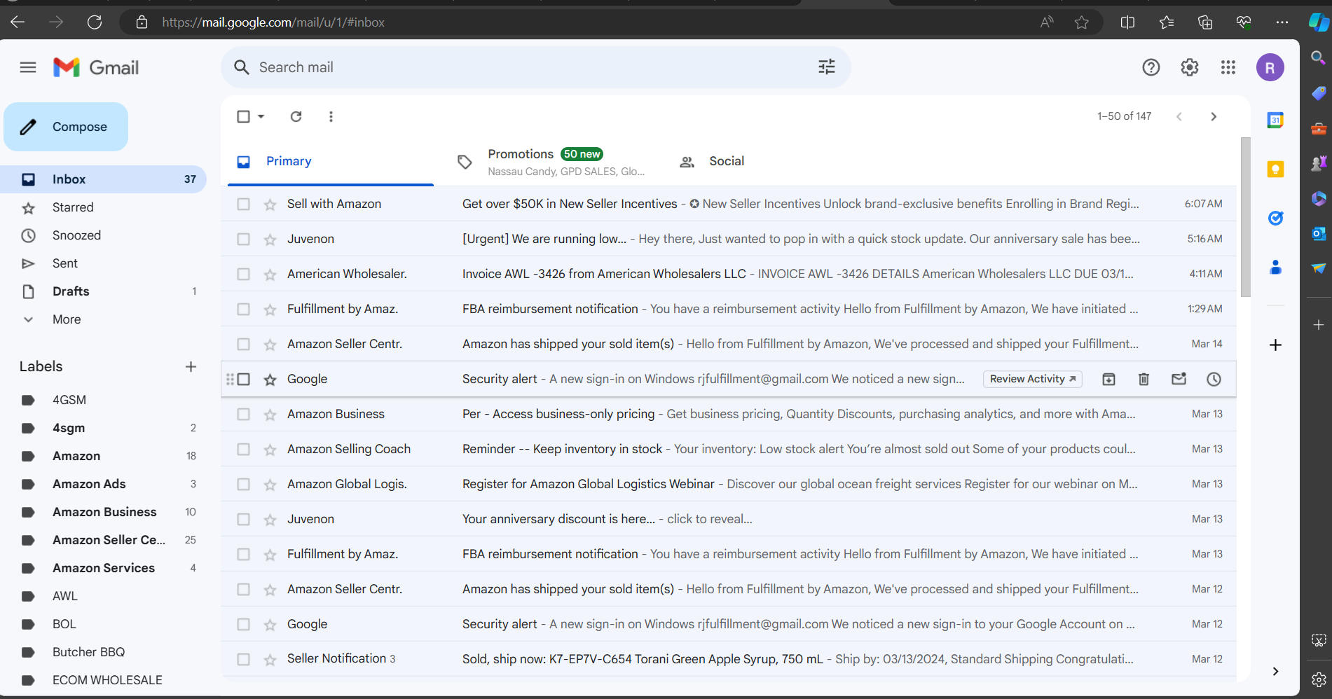
Task: Go to the next page of emails
Action: pos(1214,116)
